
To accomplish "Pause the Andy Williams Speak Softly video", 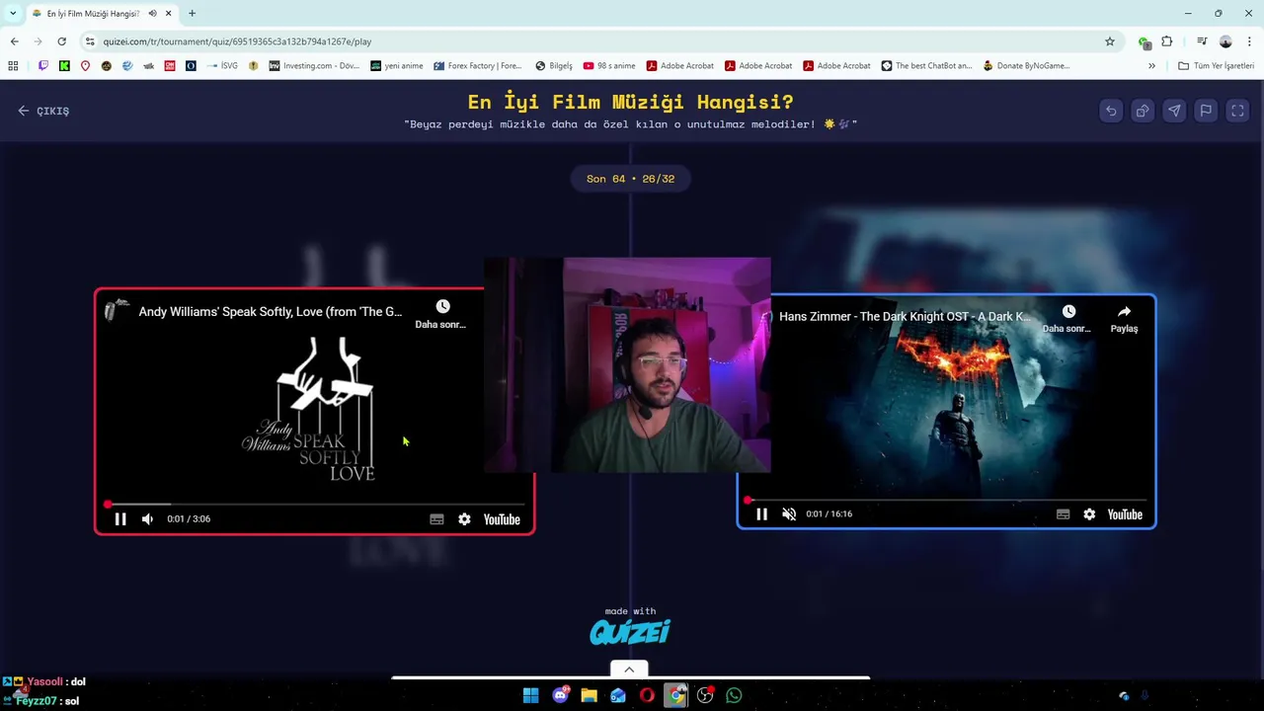I will point(120,518).
